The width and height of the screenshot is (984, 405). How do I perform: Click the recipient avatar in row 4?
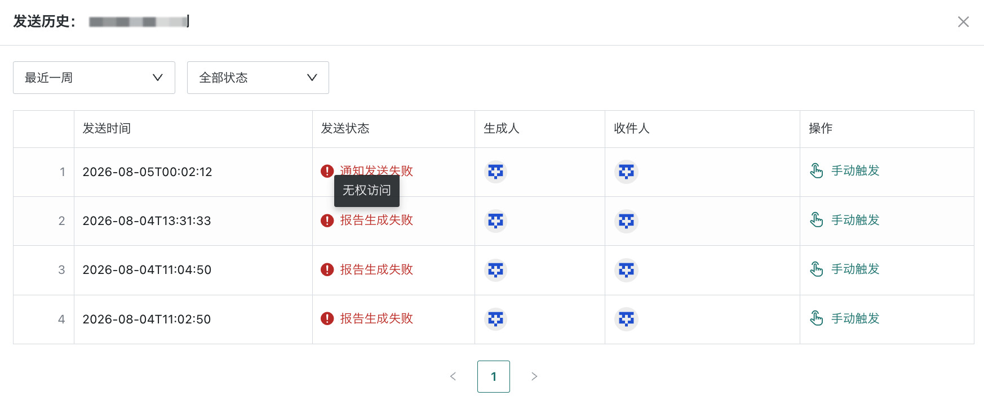click(626, 319)
